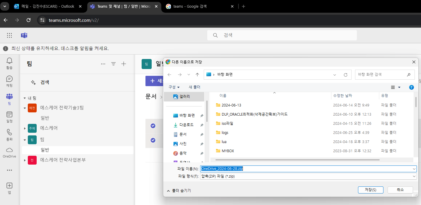Open the apps grid launcher icon
The height and width of the screenshot is (205, 421).
[x=9, y=35]
